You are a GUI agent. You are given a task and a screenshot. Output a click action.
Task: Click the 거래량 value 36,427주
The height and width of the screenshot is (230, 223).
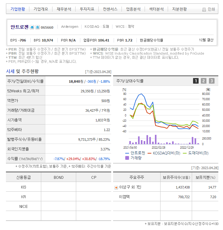[92, 110]
